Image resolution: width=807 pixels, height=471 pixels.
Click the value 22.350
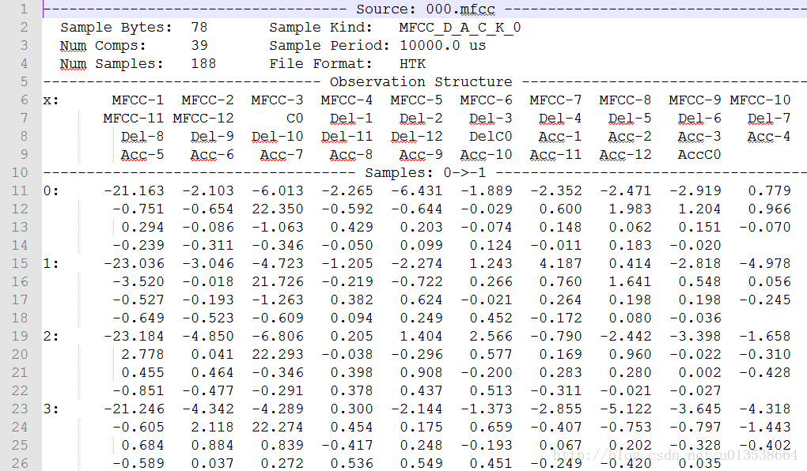278,209
